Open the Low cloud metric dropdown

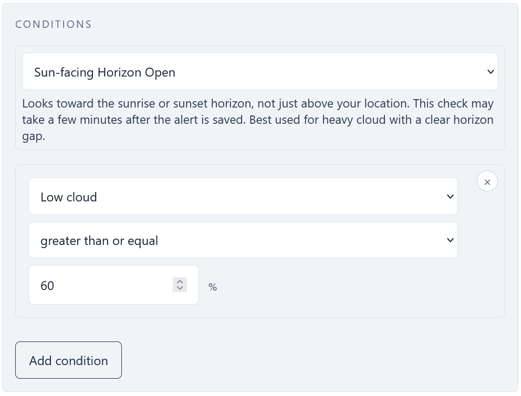click(243, 196)
